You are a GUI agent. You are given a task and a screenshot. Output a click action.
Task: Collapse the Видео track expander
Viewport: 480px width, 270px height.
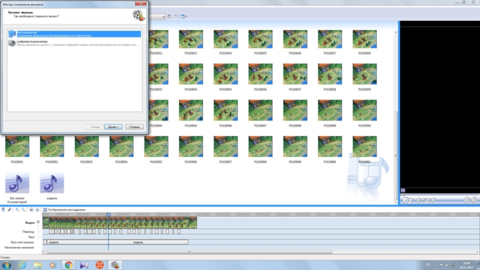(x=38, y=222)
